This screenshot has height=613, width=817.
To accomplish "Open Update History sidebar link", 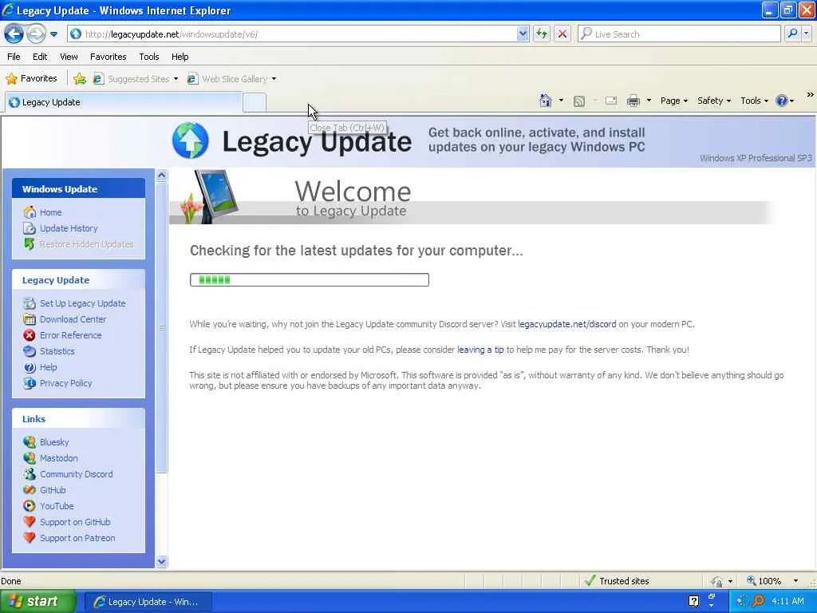I will (69, 228).
